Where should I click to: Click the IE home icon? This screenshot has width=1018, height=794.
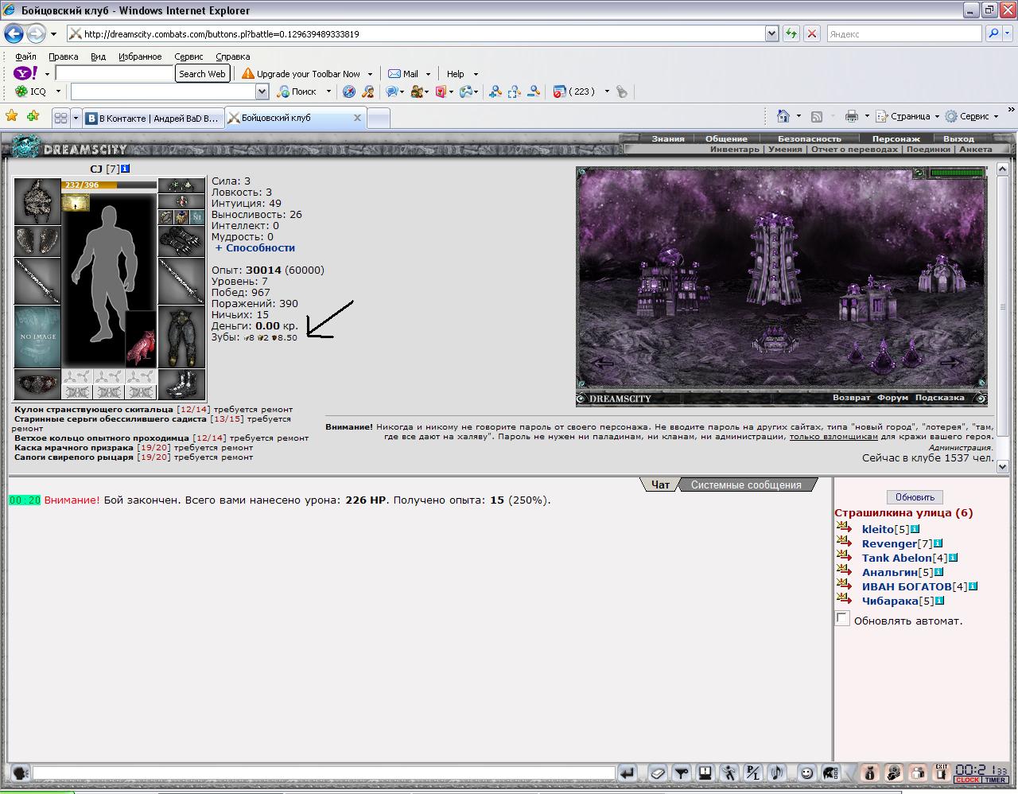point(783,116)
